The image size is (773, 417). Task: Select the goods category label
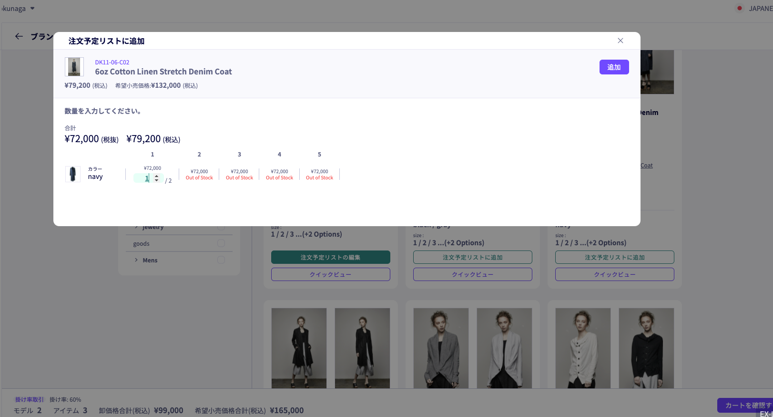142,244
